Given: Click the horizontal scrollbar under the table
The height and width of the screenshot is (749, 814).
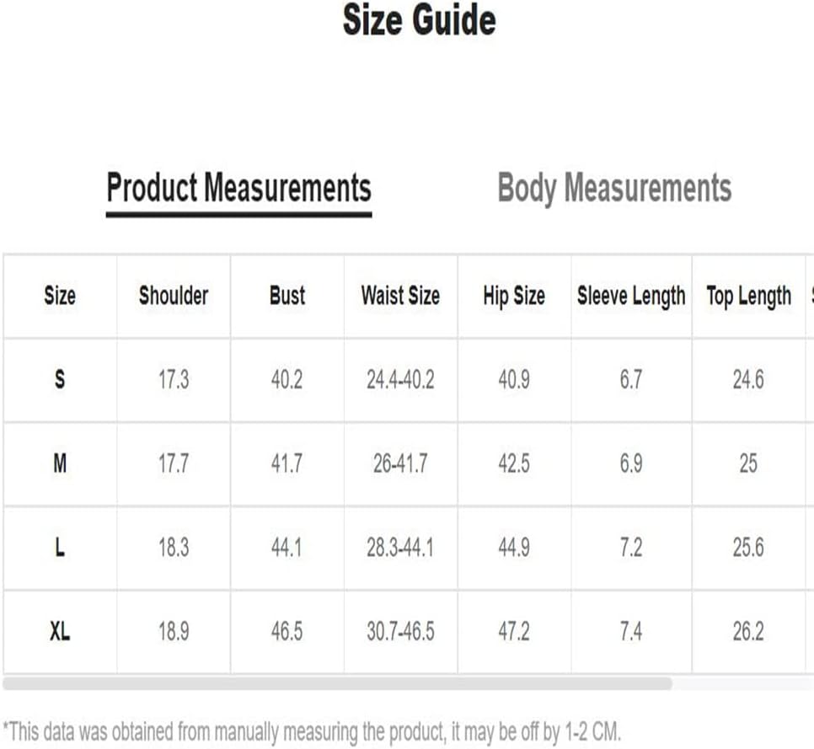Looking at the screenshot, I should coord(337,683).
